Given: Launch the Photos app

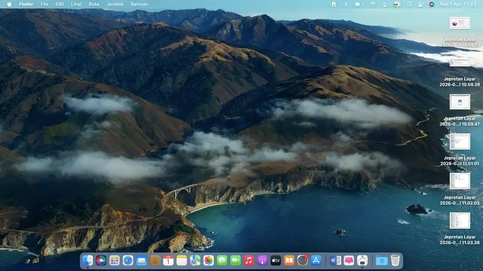Looking at the screenshot, I should (209, 260).
